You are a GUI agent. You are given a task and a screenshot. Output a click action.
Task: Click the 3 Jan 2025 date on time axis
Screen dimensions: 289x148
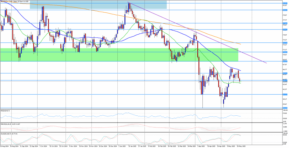[x=122, y=146]
